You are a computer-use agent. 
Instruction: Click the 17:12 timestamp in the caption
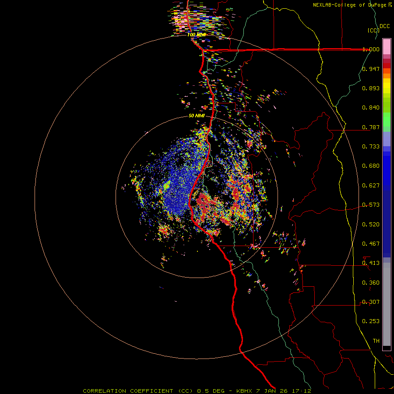[302, 391]
